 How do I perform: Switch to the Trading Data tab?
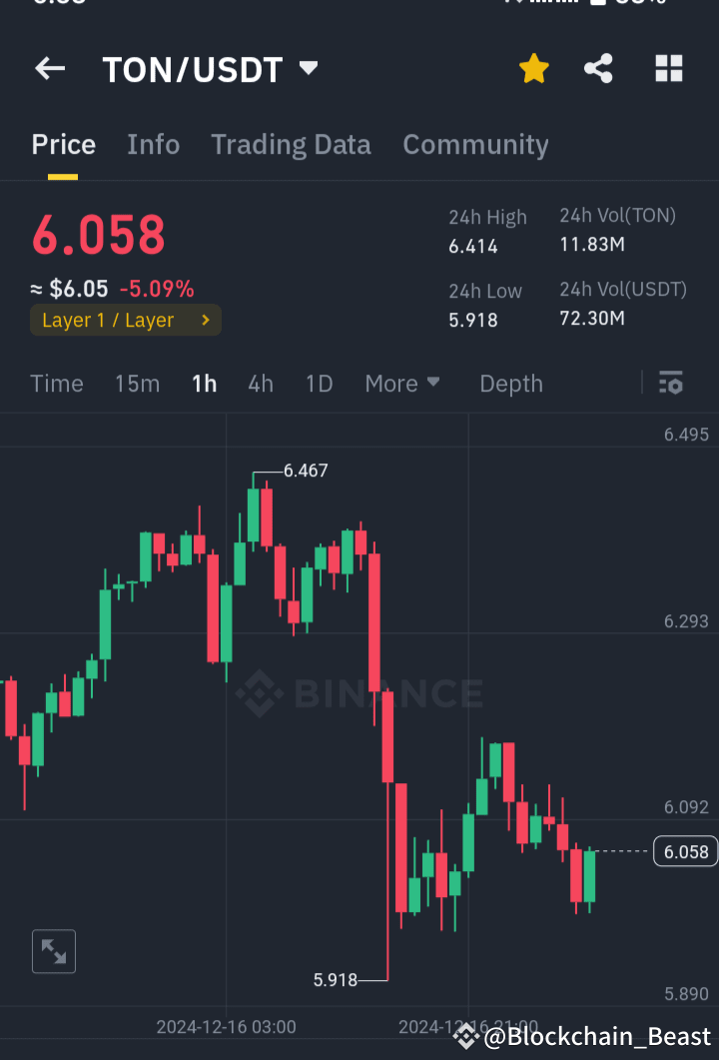click(x=291, y=144)
